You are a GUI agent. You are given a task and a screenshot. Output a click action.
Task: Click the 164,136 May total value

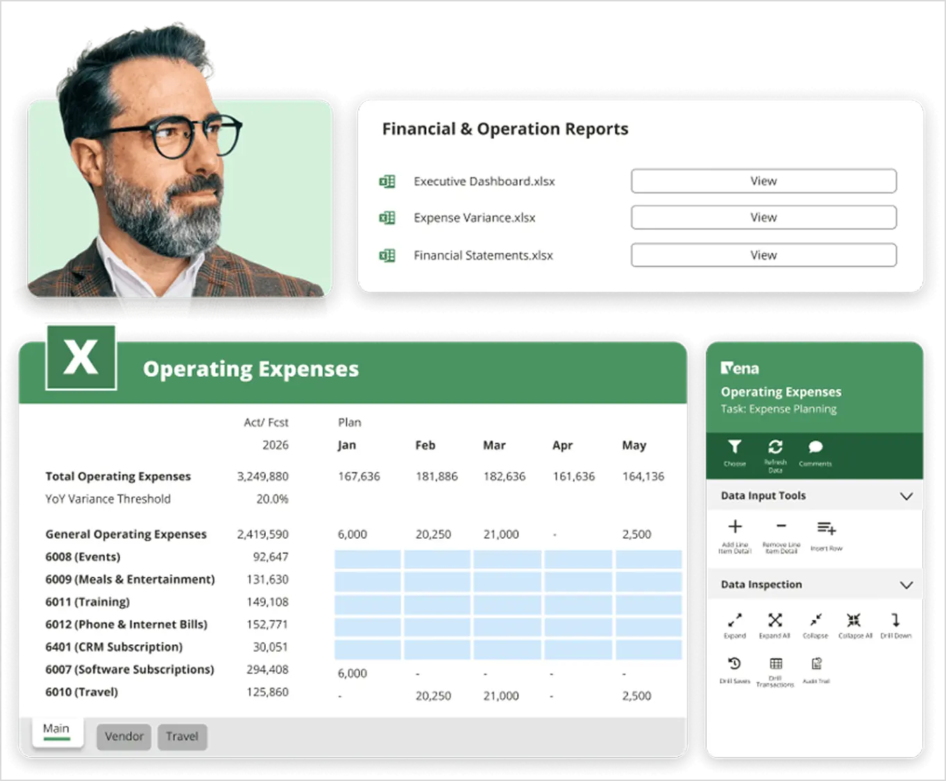pyautogui.click(x=643, y=476)
